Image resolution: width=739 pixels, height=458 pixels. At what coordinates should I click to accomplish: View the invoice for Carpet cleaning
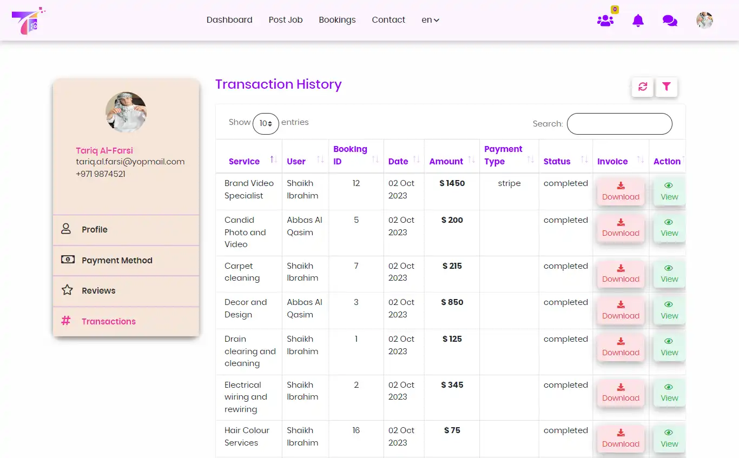point(669,274)
